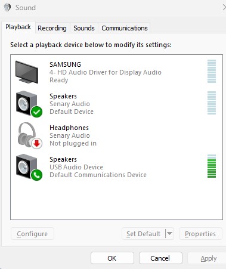Click 'Default Communications Device' status text
The width and height of the screenshot is (226, 269).
[x=98, y=175]
